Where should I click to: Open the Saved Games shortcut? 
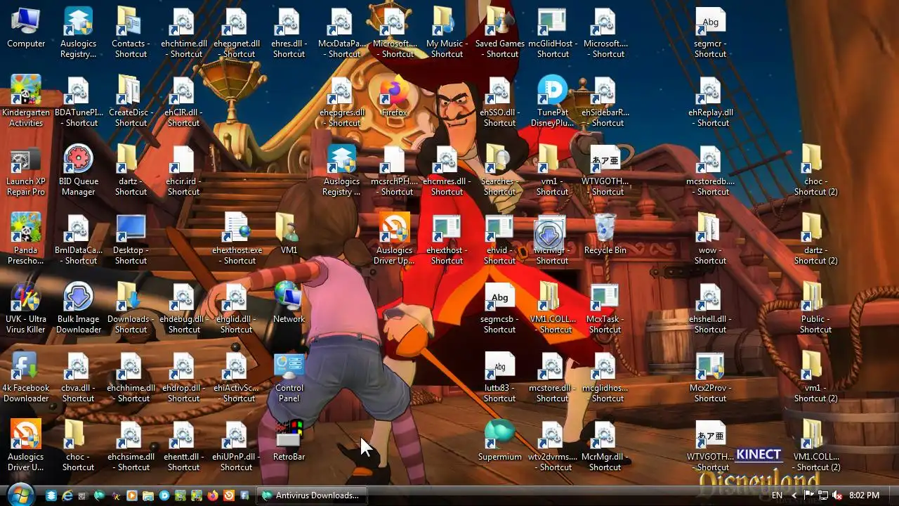point(499,33)
